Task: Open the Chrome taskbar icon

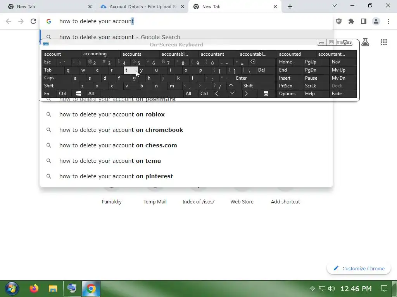Action: tap(91, 288)
